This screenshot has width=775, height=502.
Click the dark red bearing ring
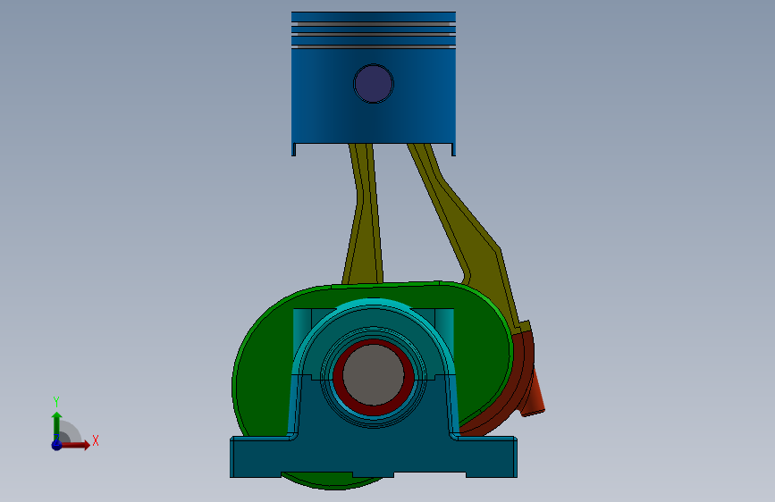pos(374,410)
